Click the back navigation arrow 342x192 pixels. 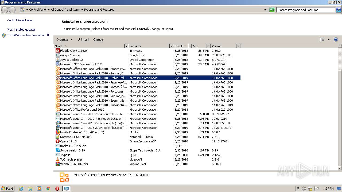[5, 10]
